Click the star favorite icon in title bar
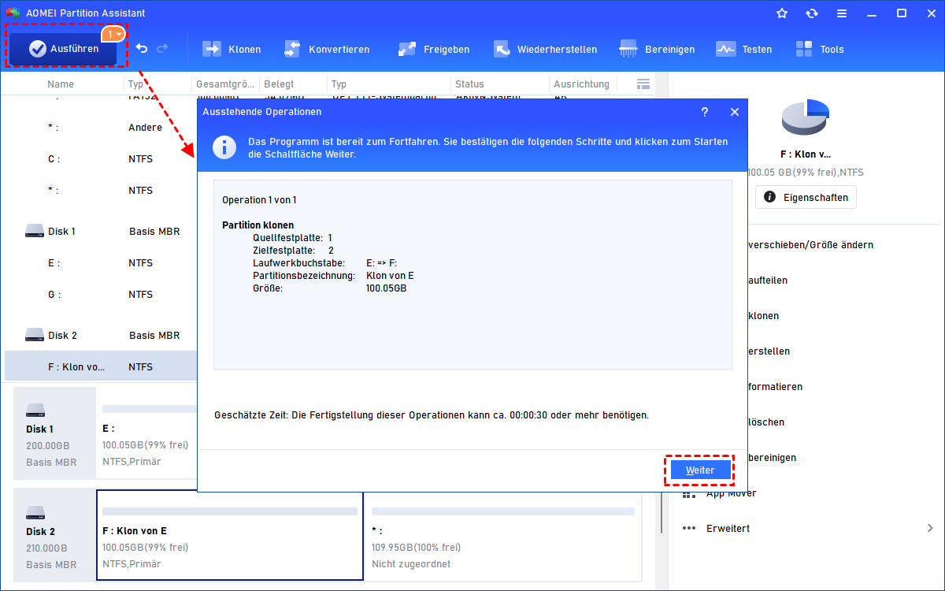 pos(782,13)
